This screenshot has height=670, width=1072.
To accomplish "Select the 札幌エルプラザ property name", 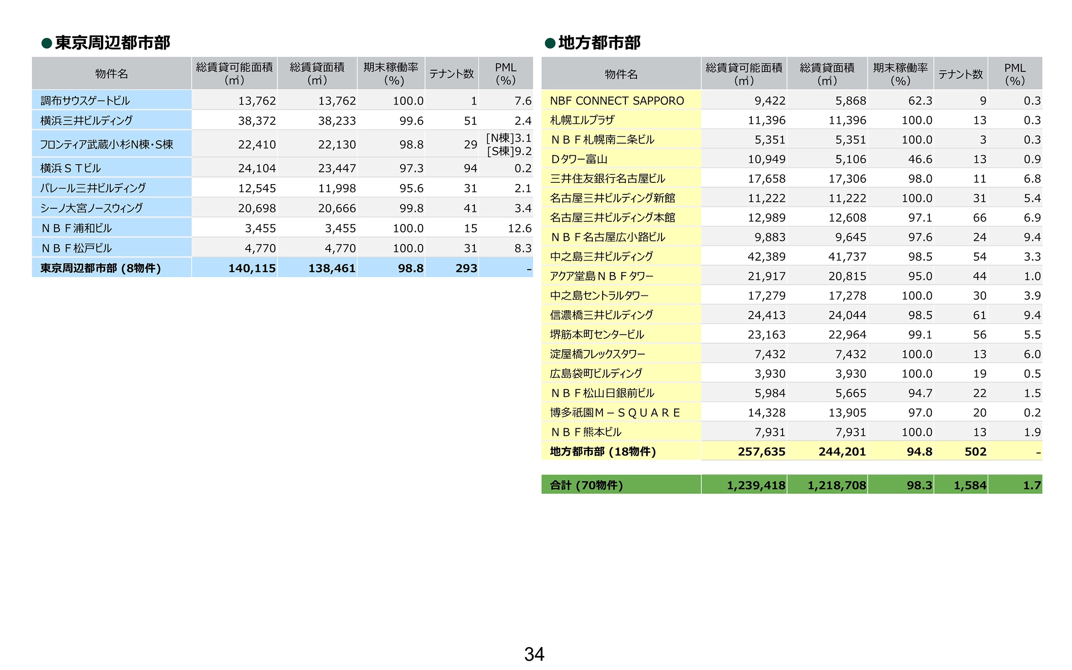I will coord(582,120).
